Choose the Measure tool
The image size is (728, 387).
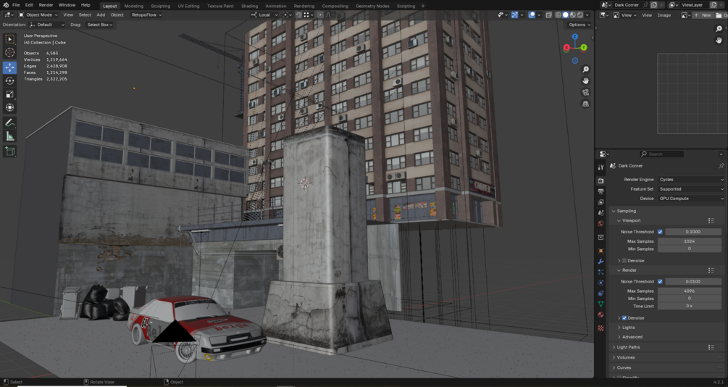pos(9,136)
